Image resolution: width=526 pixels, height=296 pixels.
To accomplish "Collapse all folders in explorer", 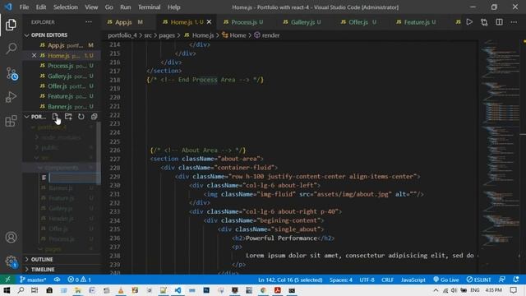I will (x=94, y=117).
